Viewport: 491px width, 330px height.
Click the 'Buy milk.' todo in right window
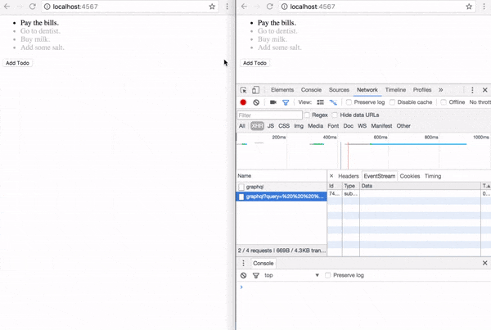273,39
